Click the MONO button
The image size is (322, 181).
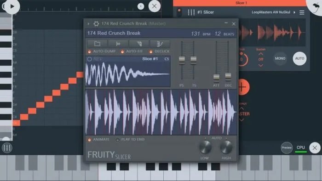coord(280,58)
